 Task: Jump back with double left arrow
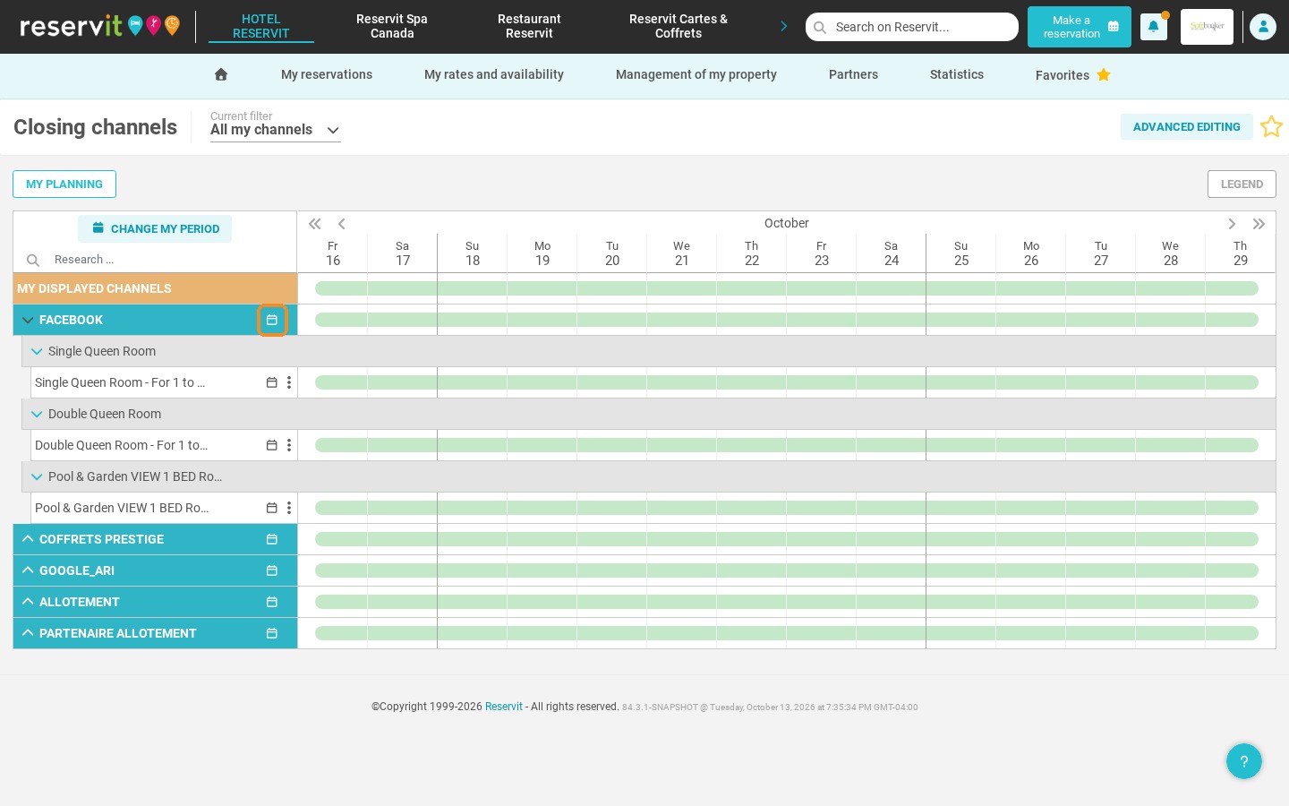tap(315, 224)
